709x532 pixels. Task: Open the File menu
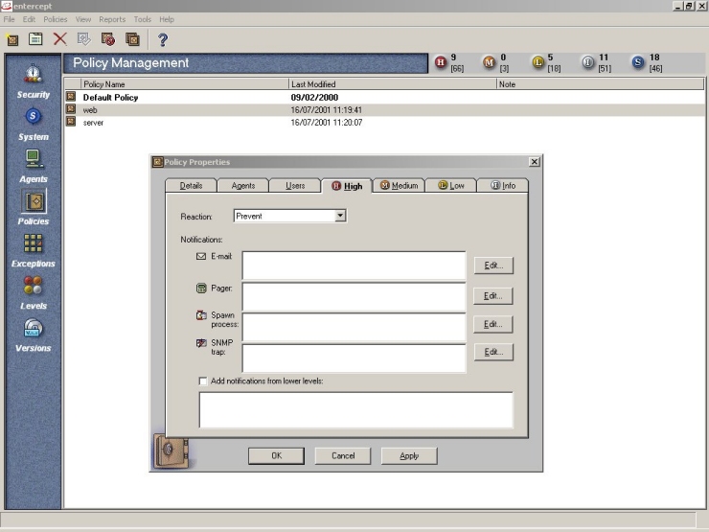9,19
